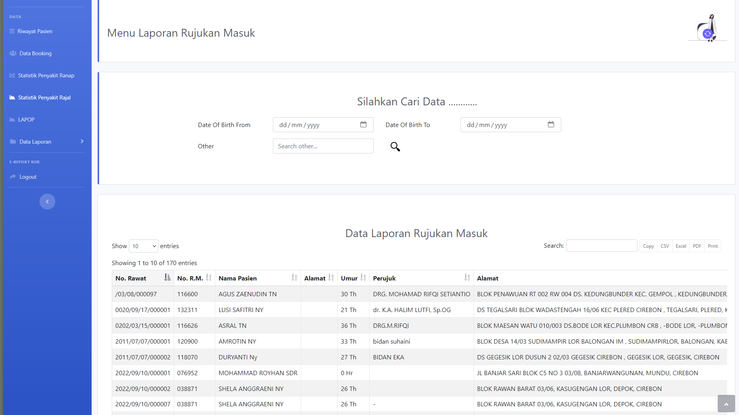This screenshot has width=739, height=415.
Task: Log out using the sidebar Logout link
Action: 28,177
